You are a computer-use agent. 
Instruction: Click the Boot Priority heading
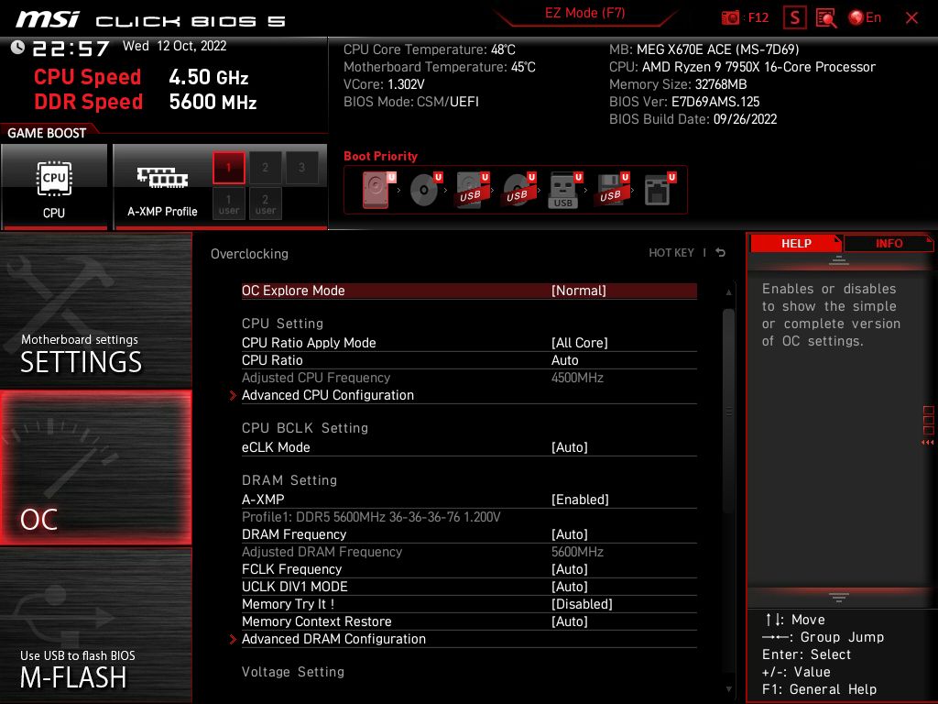click(380, 156)
